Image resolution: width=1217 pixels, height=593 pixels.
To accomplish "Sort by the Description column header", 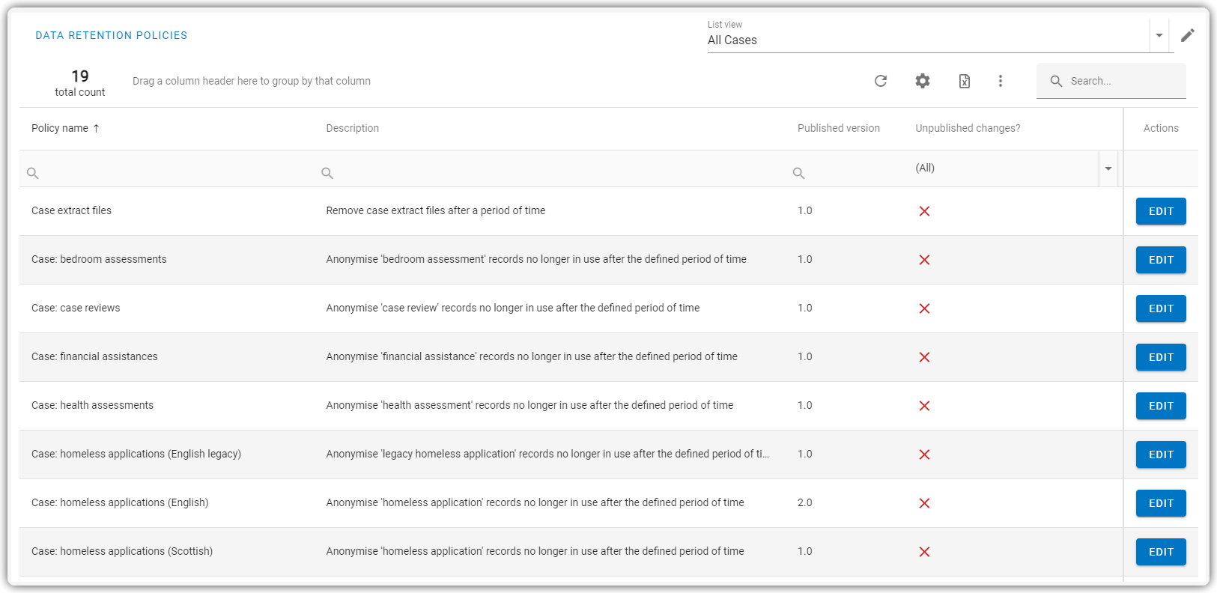I will tap(353, 128).
